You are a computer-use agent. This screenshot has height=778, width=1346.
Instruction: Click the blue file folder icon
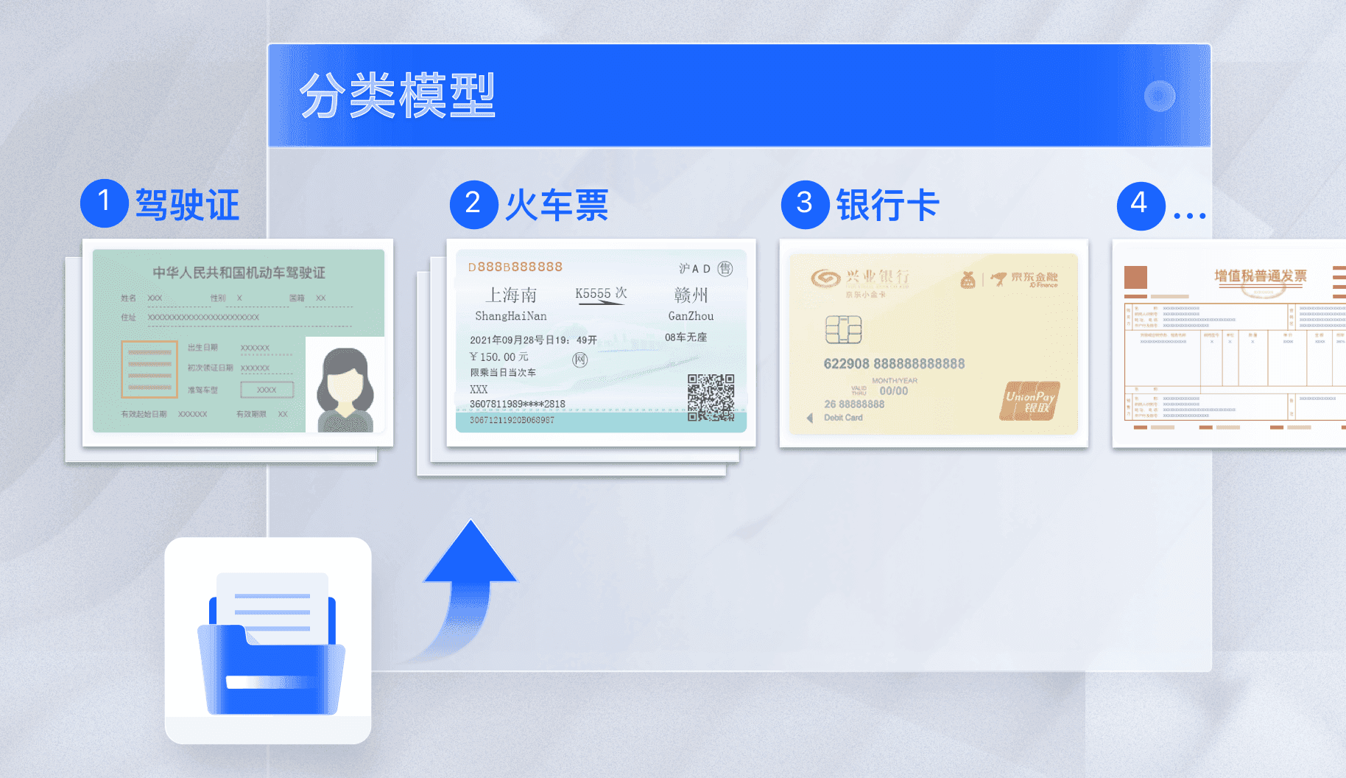click(x=271, y=643)
